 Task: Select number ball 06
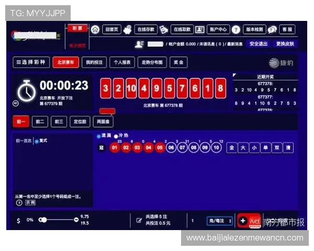171,148
